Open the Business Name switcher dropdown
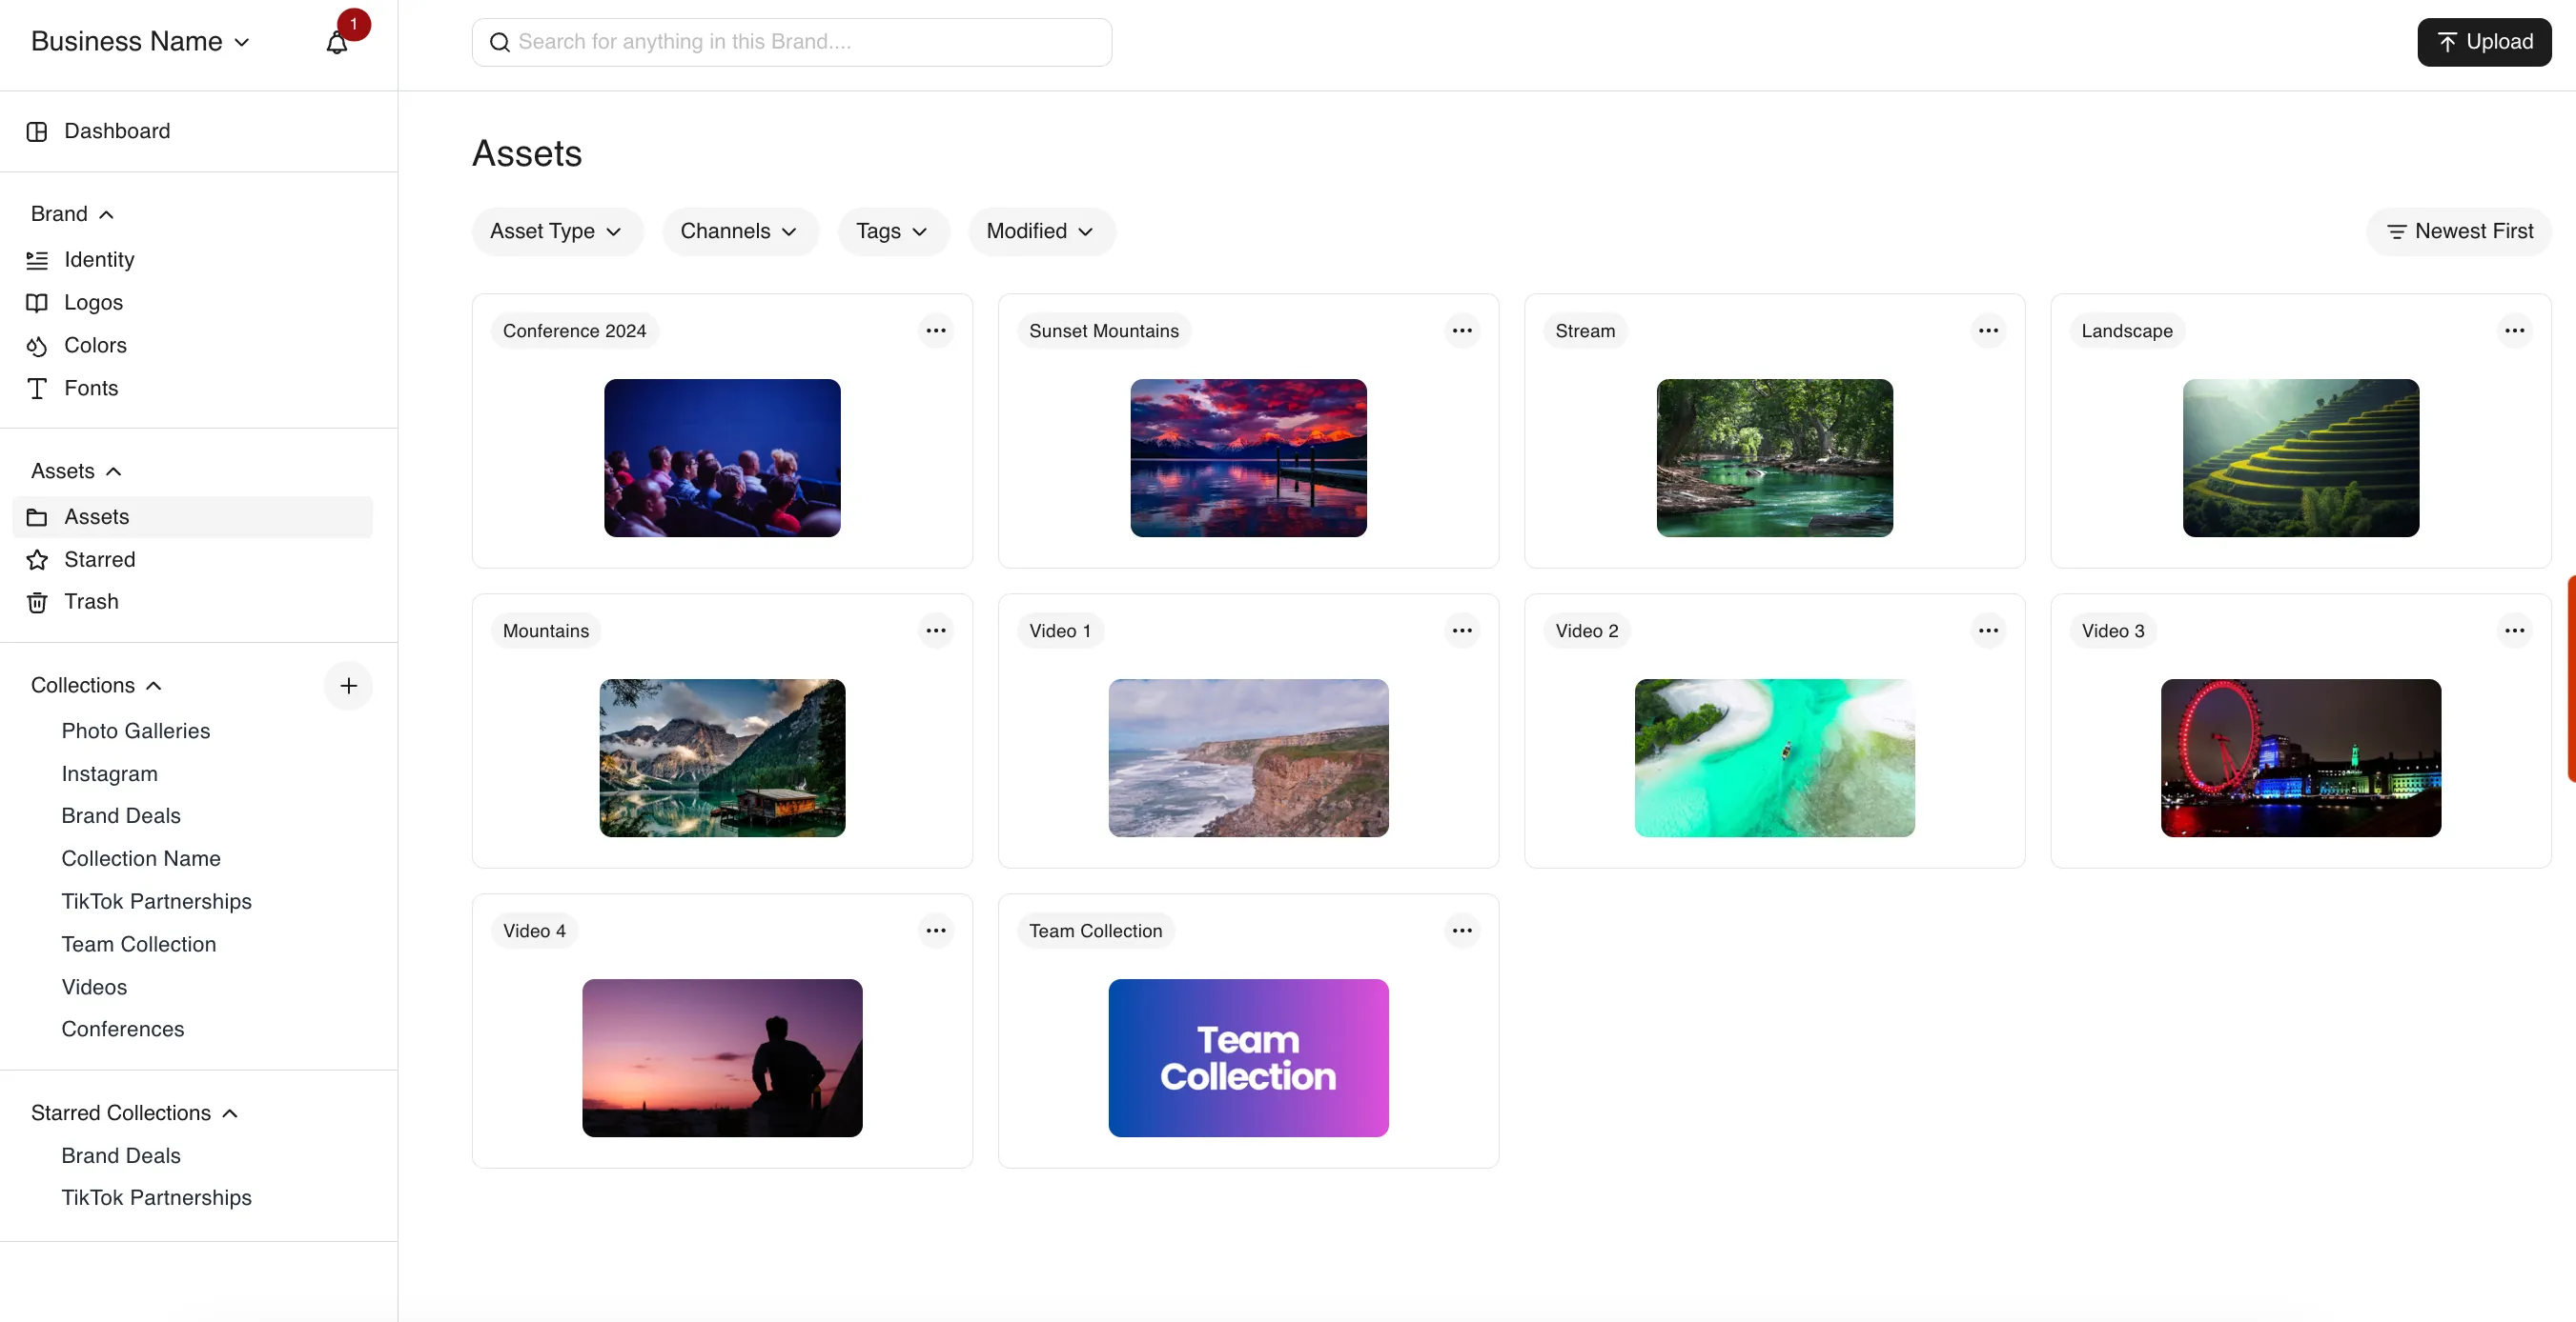2576x1322 pixels. 140,42
